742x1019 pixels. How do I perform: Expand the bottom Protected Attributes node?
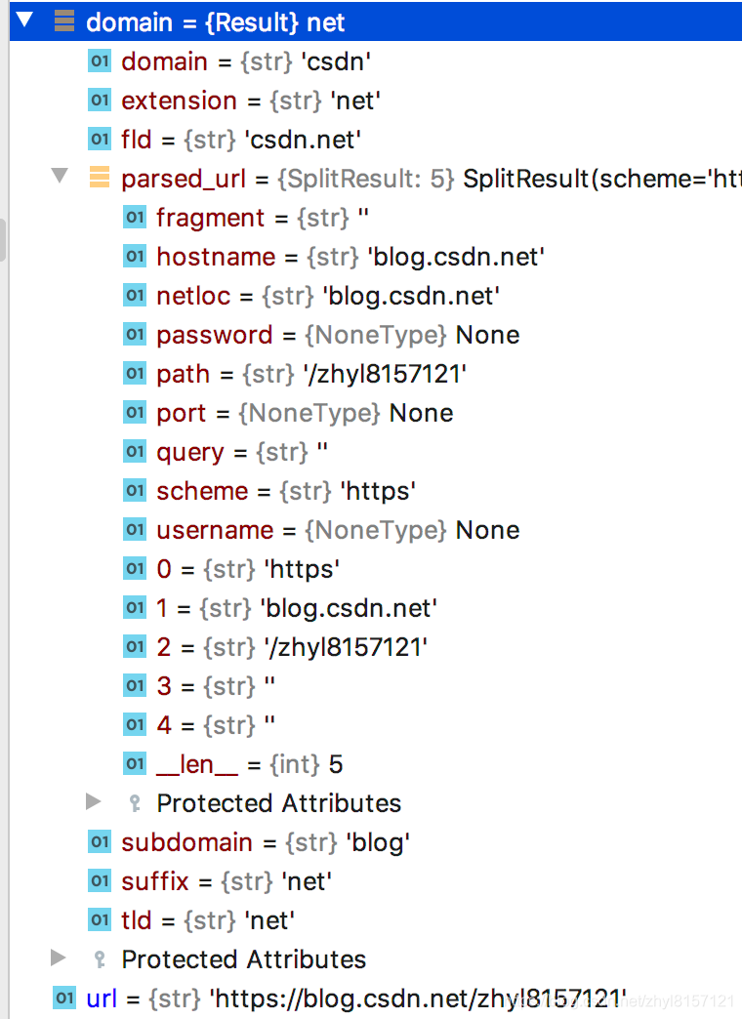[59, 958]
